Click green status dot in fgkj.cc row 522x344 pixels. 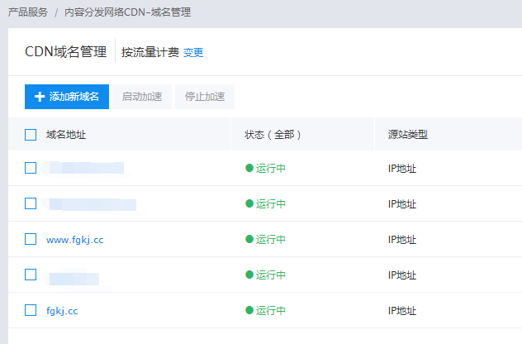[x=249, y=311]
